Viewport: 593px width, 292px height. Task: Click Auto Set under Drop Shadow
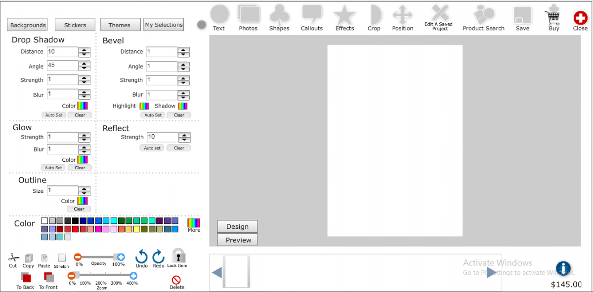(53, 115)
